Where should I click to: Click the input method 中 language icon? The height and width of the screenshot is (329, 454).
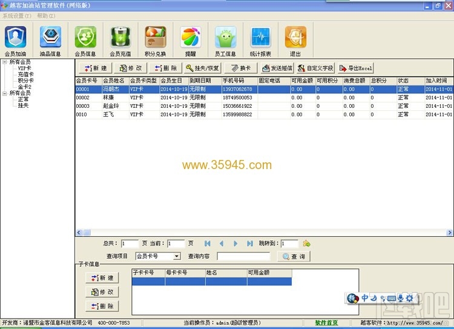tap(365, 298)
